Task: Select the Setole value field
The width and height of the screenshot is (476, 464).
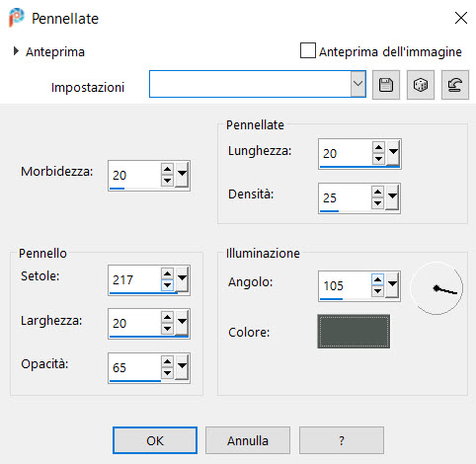Action: tap(135, 279)
